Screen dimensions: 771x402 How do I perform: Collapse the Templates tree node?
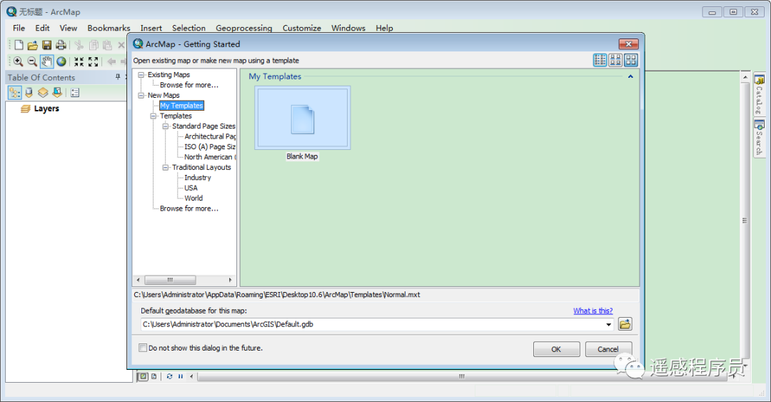[x=153, y=116]
